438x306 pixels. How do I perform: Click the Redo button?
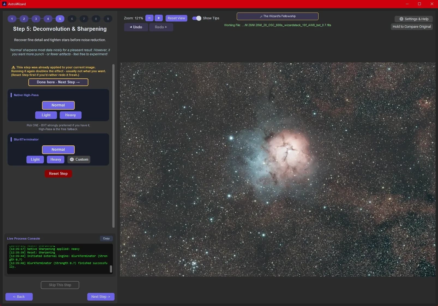click(x=161, y=27)
